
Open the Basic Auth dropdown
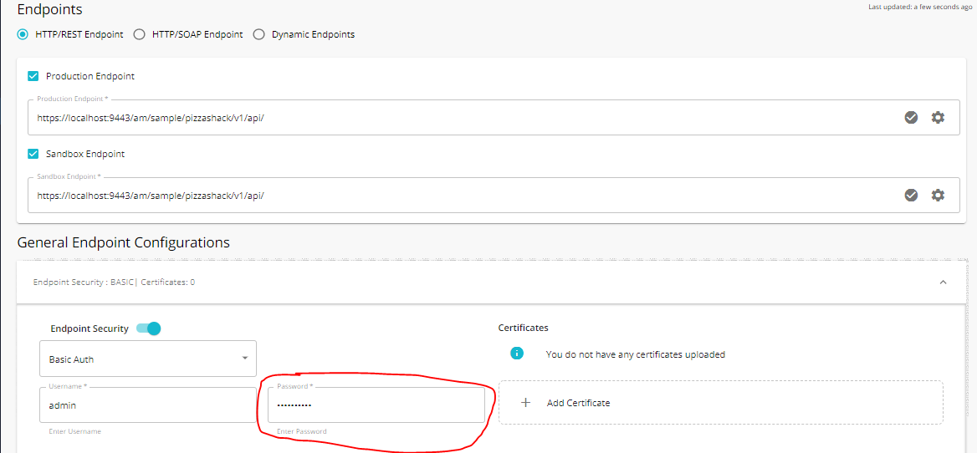pos(148,359)
